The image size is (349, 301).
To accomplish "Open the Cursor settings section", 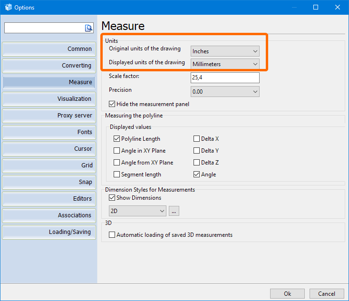I will [49, 149].
